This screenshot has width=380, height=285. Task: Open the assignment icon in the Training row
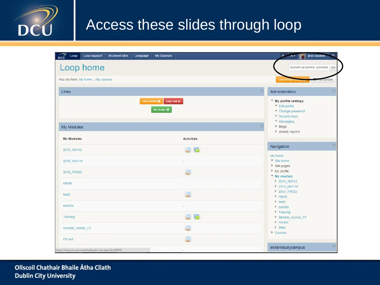coord(188,217)
